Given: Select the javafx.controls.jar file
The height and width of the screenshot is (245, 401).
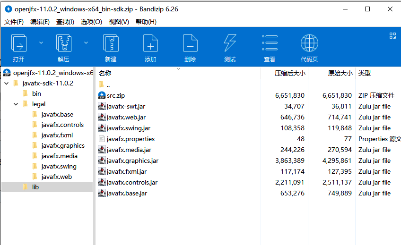Looking at the screenshot, I should click(132, 183).
